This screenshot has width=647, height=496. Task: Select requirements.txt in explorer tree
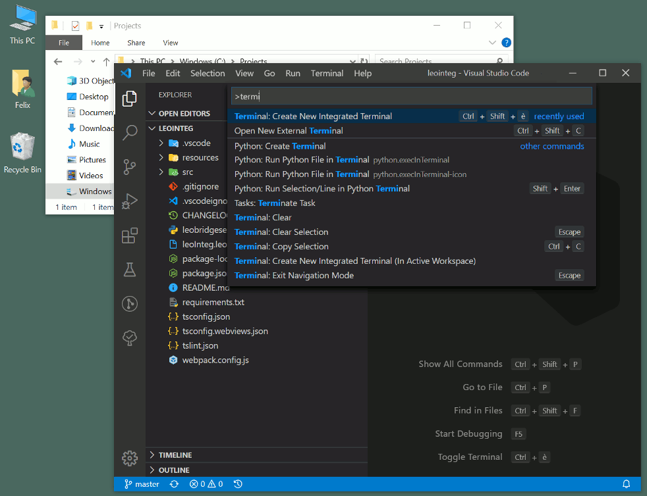(x=207, y=302)
